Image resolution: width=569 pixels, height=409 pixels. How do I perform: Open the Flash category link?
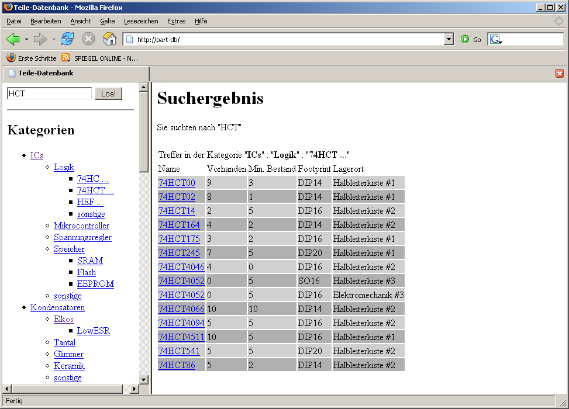tap(87, 272)
